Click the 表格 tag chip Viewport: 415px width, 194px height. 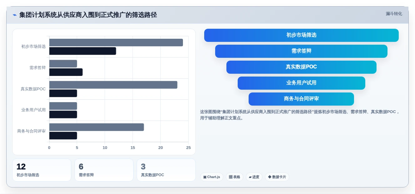(x=235, y=177)
